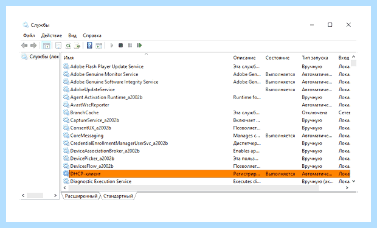Switch to the Расширенный tab
The image size is (377, 228).
(81, 196)
